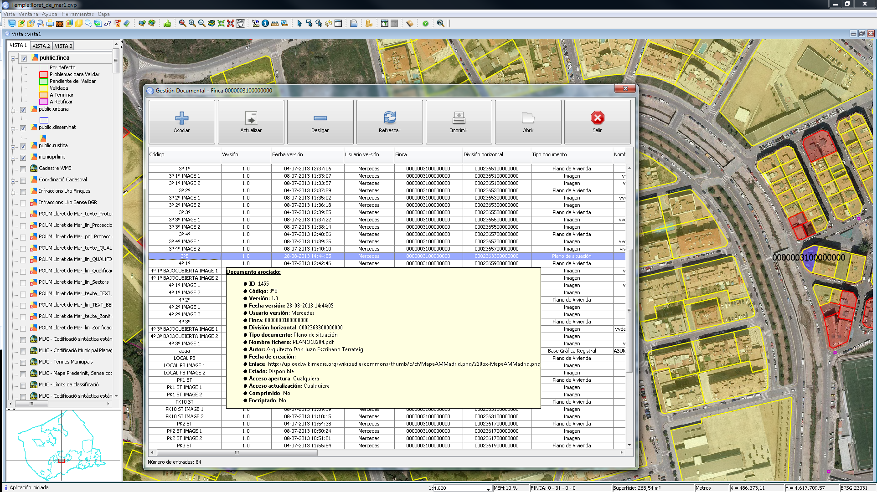Click the A Ratificar magenta swatch
Image resolution: width=877 pixels, height=492 pixels.
click(43, 102)
